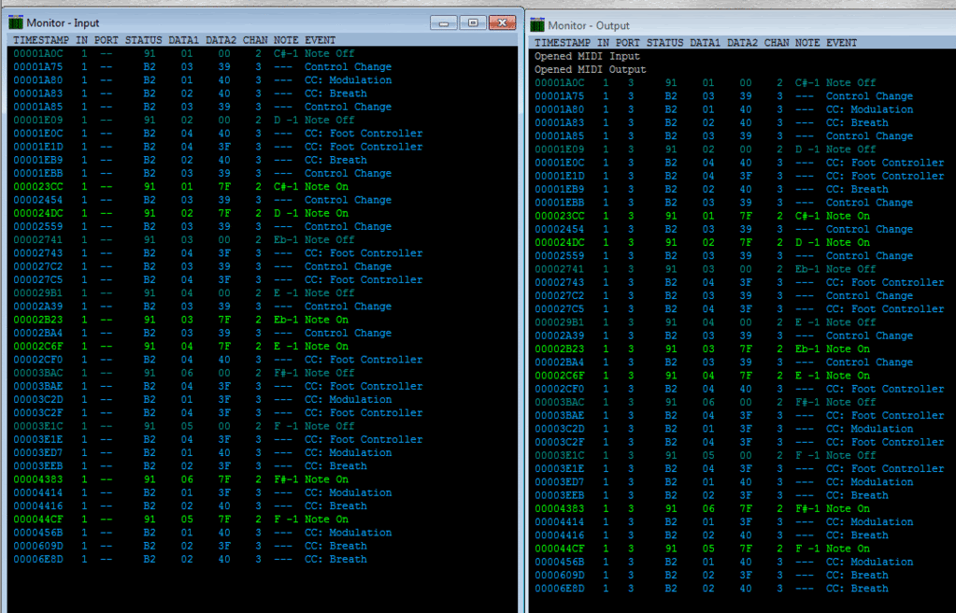
Task: Select timestamp 00001A85 in Output monitor
Action: pos(559,136)
